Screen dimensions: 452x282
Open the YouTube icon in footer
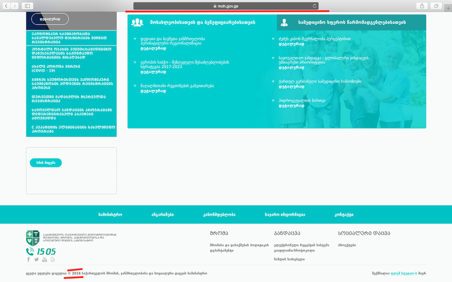tap(45, 259)
